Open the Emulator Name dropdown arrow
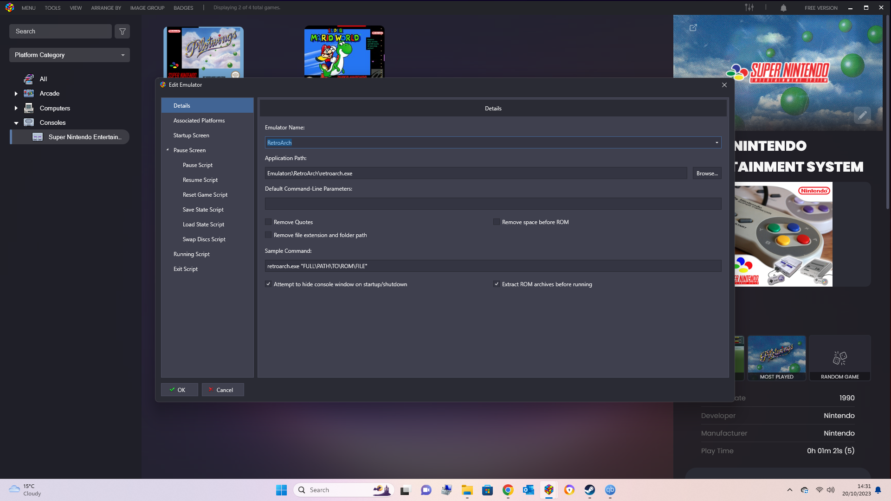Viewport: 891px width, 501px height. pos(717,143)
